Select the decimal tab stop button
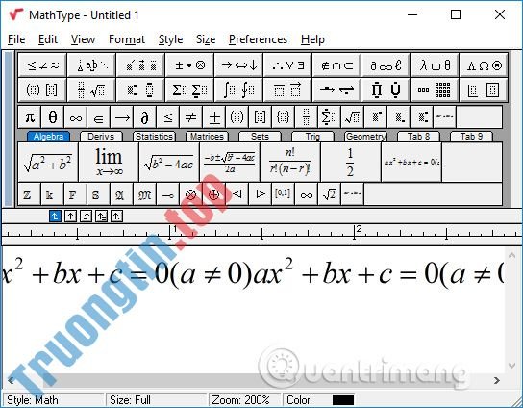Viewport: 523px width, 408px height. (x=116, y=217)
